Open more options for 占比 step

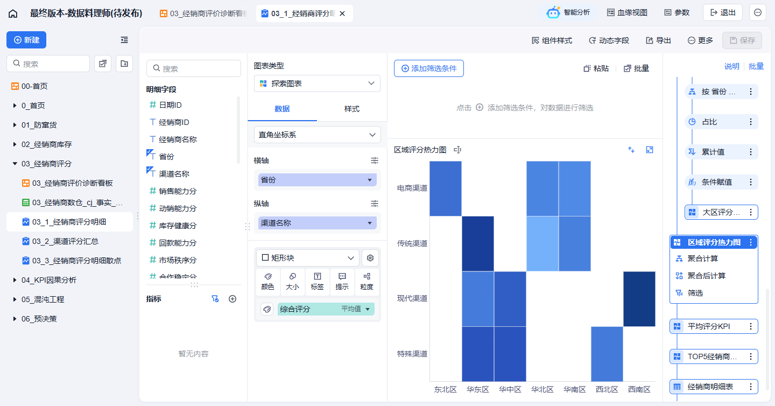tap(751, 122)
